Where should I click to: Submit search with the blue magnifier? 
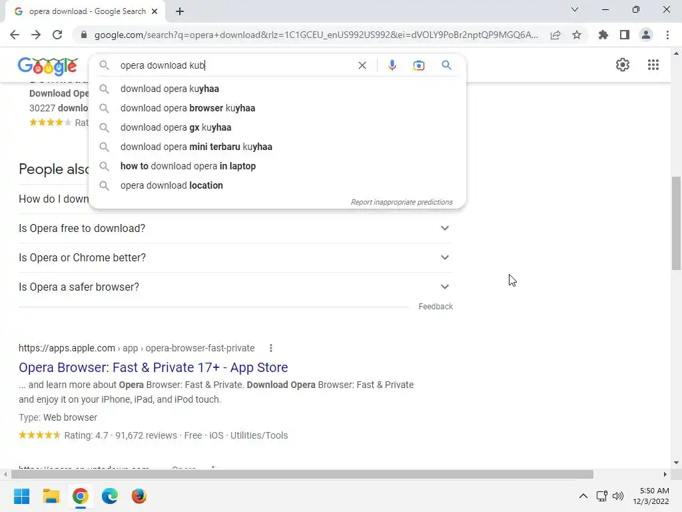coord(446,65)
